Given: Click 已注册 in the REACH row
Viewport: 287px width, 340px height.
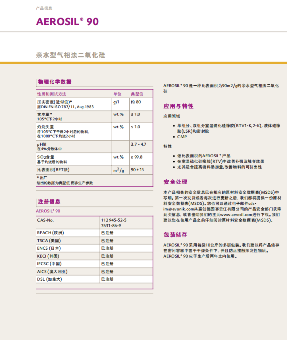Looking at the screenshot, I should [107, 233].
